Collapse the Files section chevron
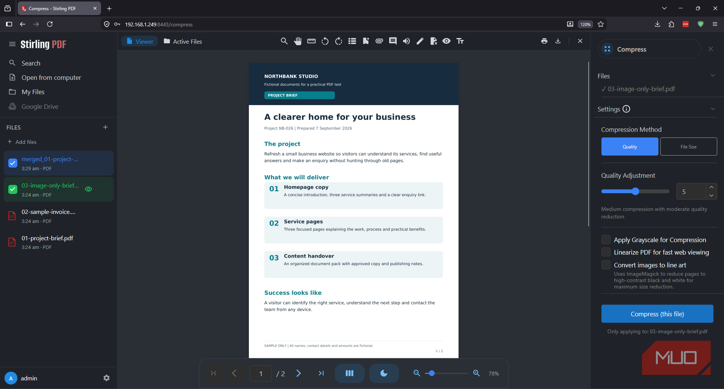Viewport: 724px width, 389px height. point(713,75)
